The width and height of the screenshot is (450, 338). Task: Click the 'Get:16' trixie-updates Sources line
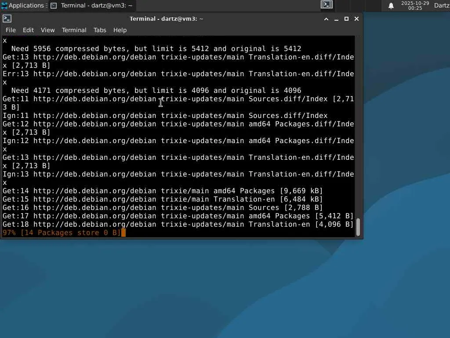[163, 208]
